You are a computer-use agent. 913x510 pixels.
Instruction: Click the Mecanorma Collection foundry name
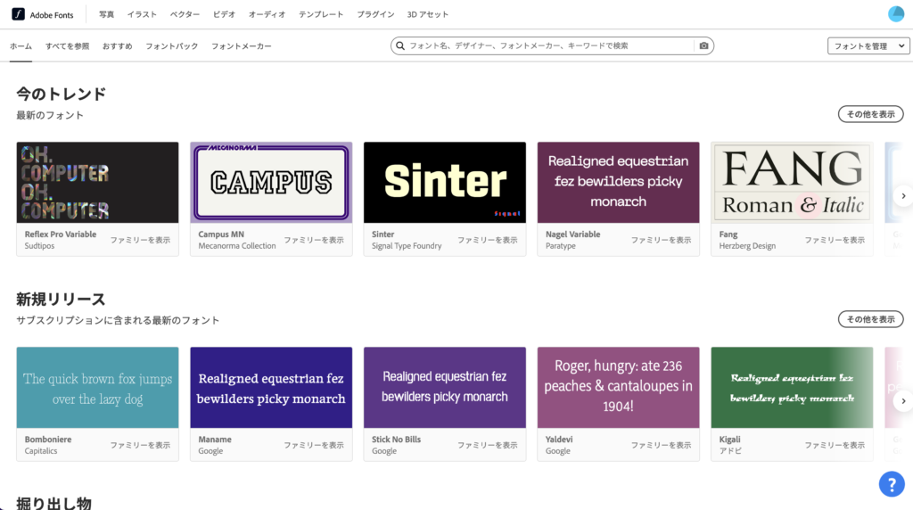pyautogui.click(x=237, y=246)
